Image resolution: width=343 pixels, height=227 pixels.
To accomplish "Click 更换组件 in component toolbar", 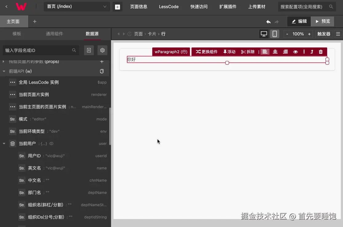I will click(206, 52).
